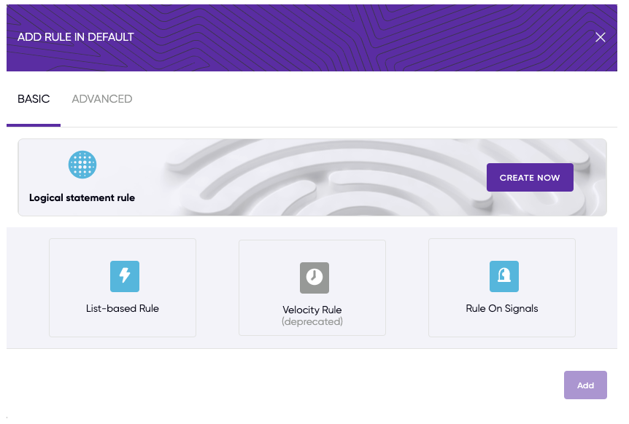Viewport: 629px width, 424px height.
Task: Click the ADD RULE IN DEFAULT title
Action: pos(75,37)
